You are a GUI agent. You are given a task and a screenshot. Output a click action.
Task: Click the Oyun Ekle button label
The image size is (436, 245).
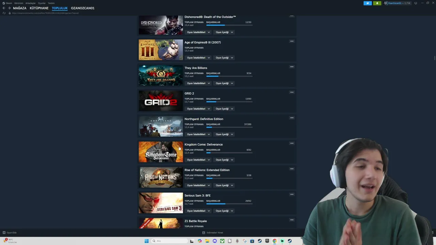click(12, 233)
